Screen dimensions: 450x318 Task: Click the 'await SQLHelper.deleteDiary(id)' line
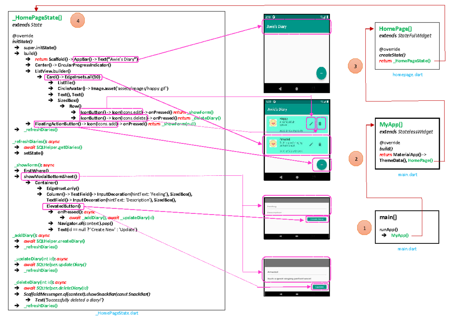56,288
